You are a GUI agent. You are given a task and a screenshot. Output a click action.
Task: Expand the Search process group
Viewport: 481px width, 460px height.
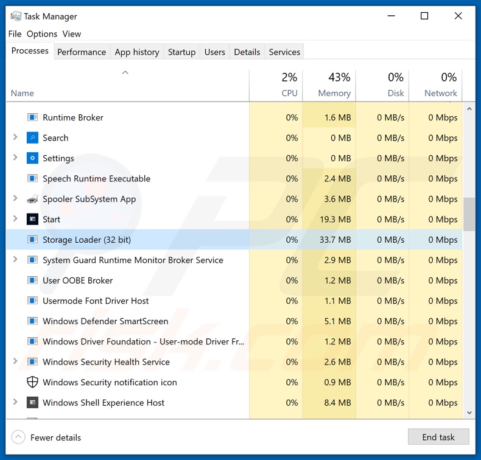[15, 138]
